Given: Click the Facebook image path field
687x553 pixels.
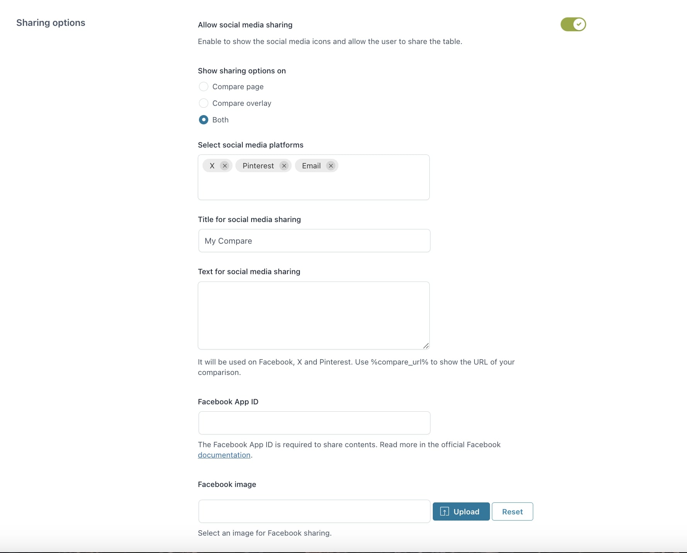Looking at the screenshot, I should (x=314, y=511).
